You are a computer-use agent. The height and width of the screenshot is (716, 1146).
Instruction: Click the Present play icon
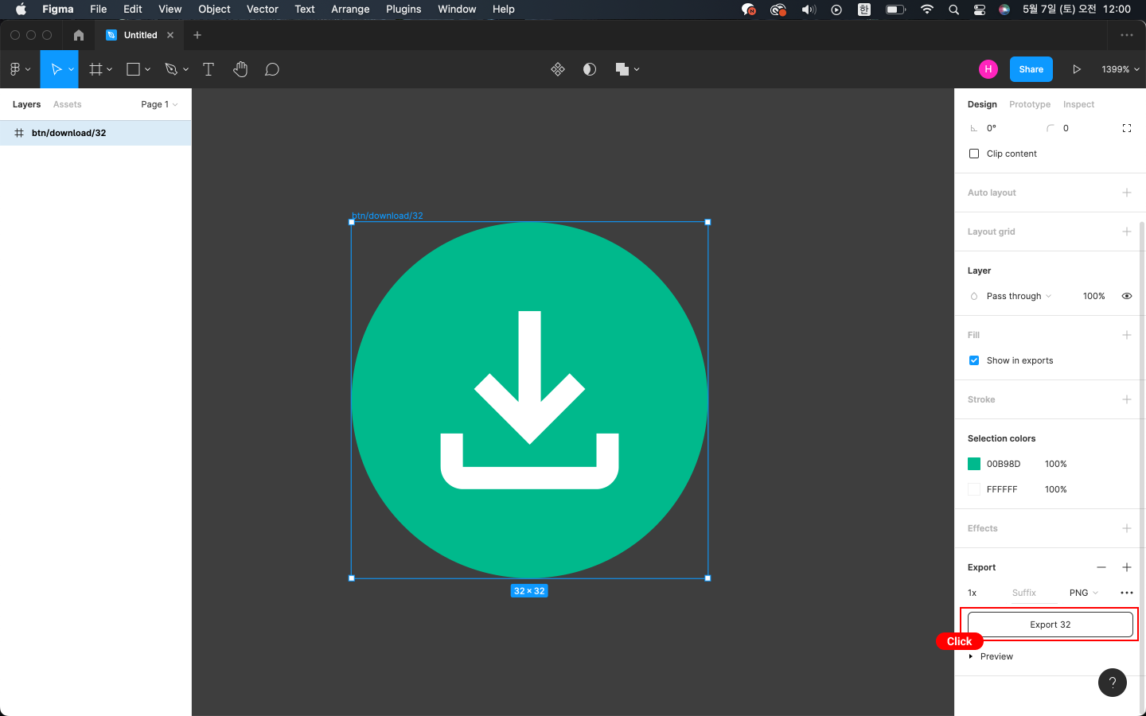pyautogui.click(x=1077, y=69)
